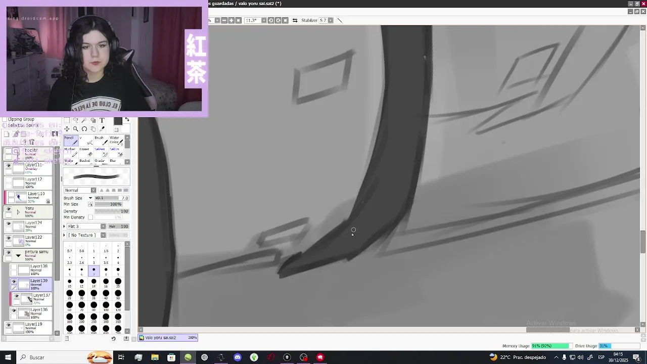
Task: Choose brush size 20 preset
Action: [x=118, y=283]
